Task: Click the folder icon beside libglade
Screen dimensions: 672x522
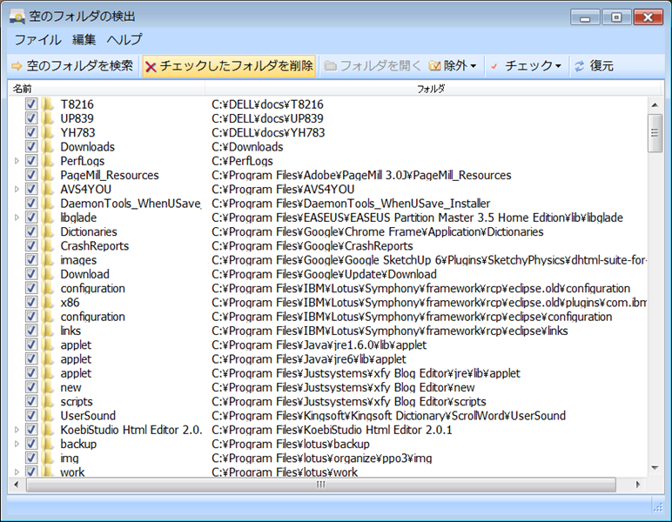Action: [48, 217]
